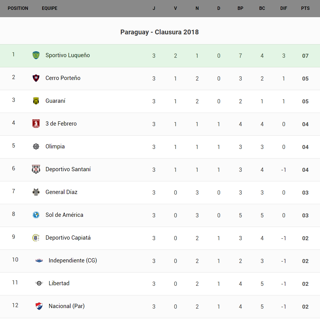Click the BP goals-for column header
This screenshot has width=320, height=321.
click(240, 8)
